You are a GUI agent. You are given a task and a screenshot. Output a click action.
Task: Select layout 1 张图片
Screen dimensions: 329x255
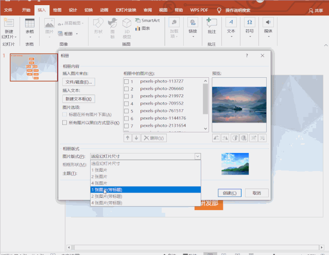coord(145,170)
